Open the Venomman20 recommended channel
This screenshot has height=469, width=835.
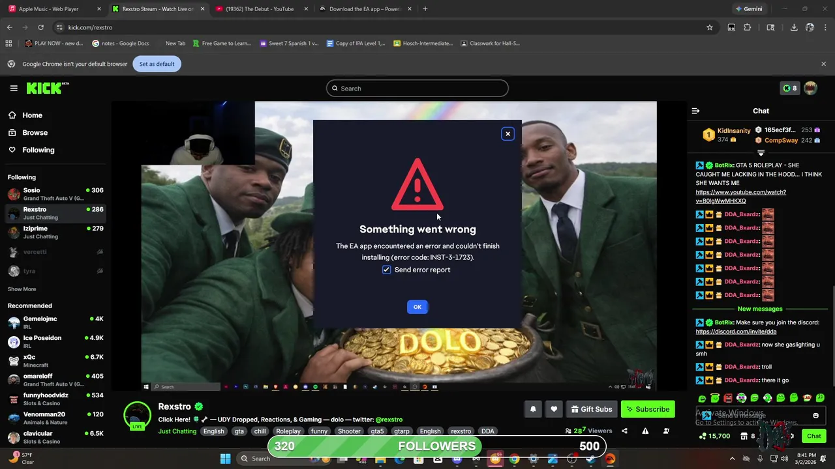55,418
